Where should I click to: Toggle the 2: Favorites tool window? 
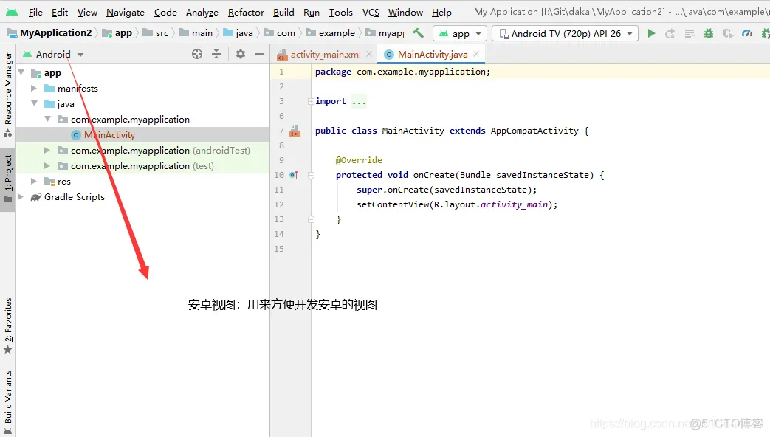tap(8, 326)
